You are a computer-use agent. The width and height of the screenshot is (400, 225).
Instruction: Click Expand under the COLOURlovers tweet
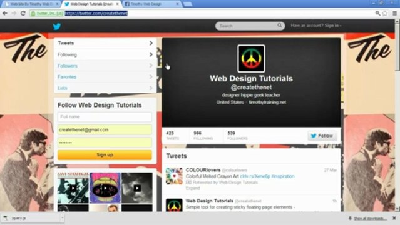point(193,188)
